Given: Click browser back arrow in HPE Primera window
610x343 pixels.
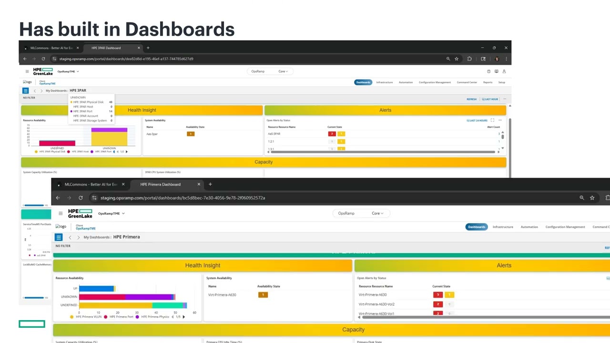Looking at the screenshot, I should (58, 198).
